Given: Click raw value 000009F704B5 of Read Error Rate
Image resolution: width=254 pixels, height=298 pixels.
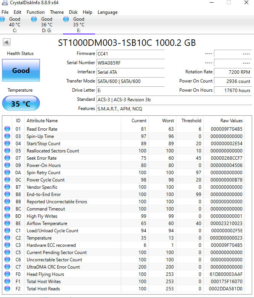Looking at the screenshot, I should [227, 129].
